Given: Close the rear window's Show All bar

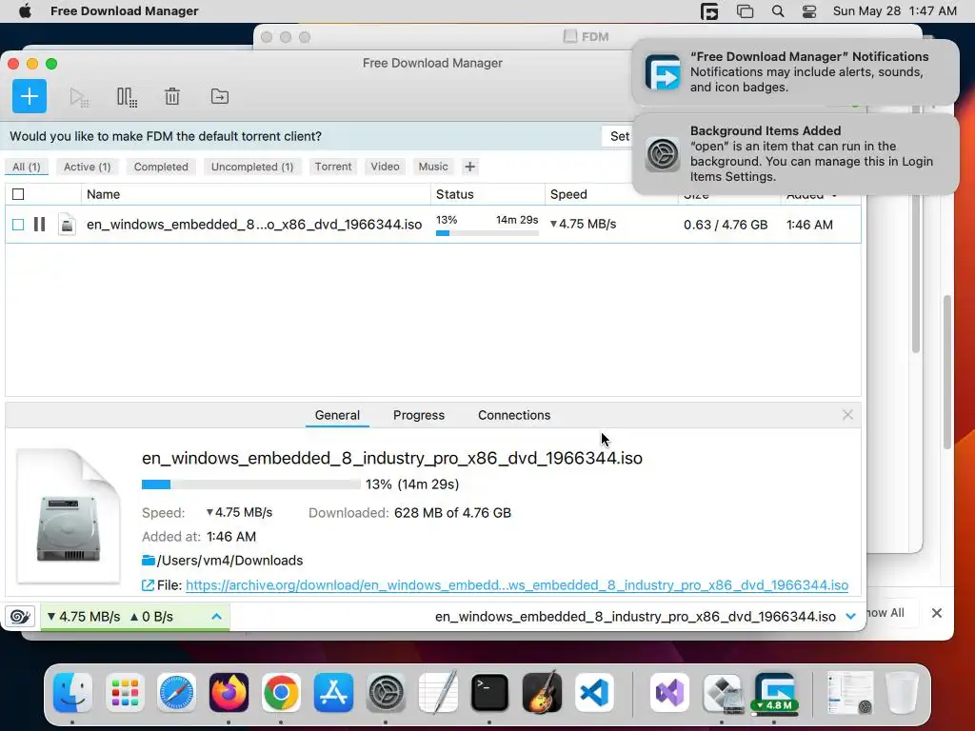Looking at the screenshot, I should [x=937, y=613].
